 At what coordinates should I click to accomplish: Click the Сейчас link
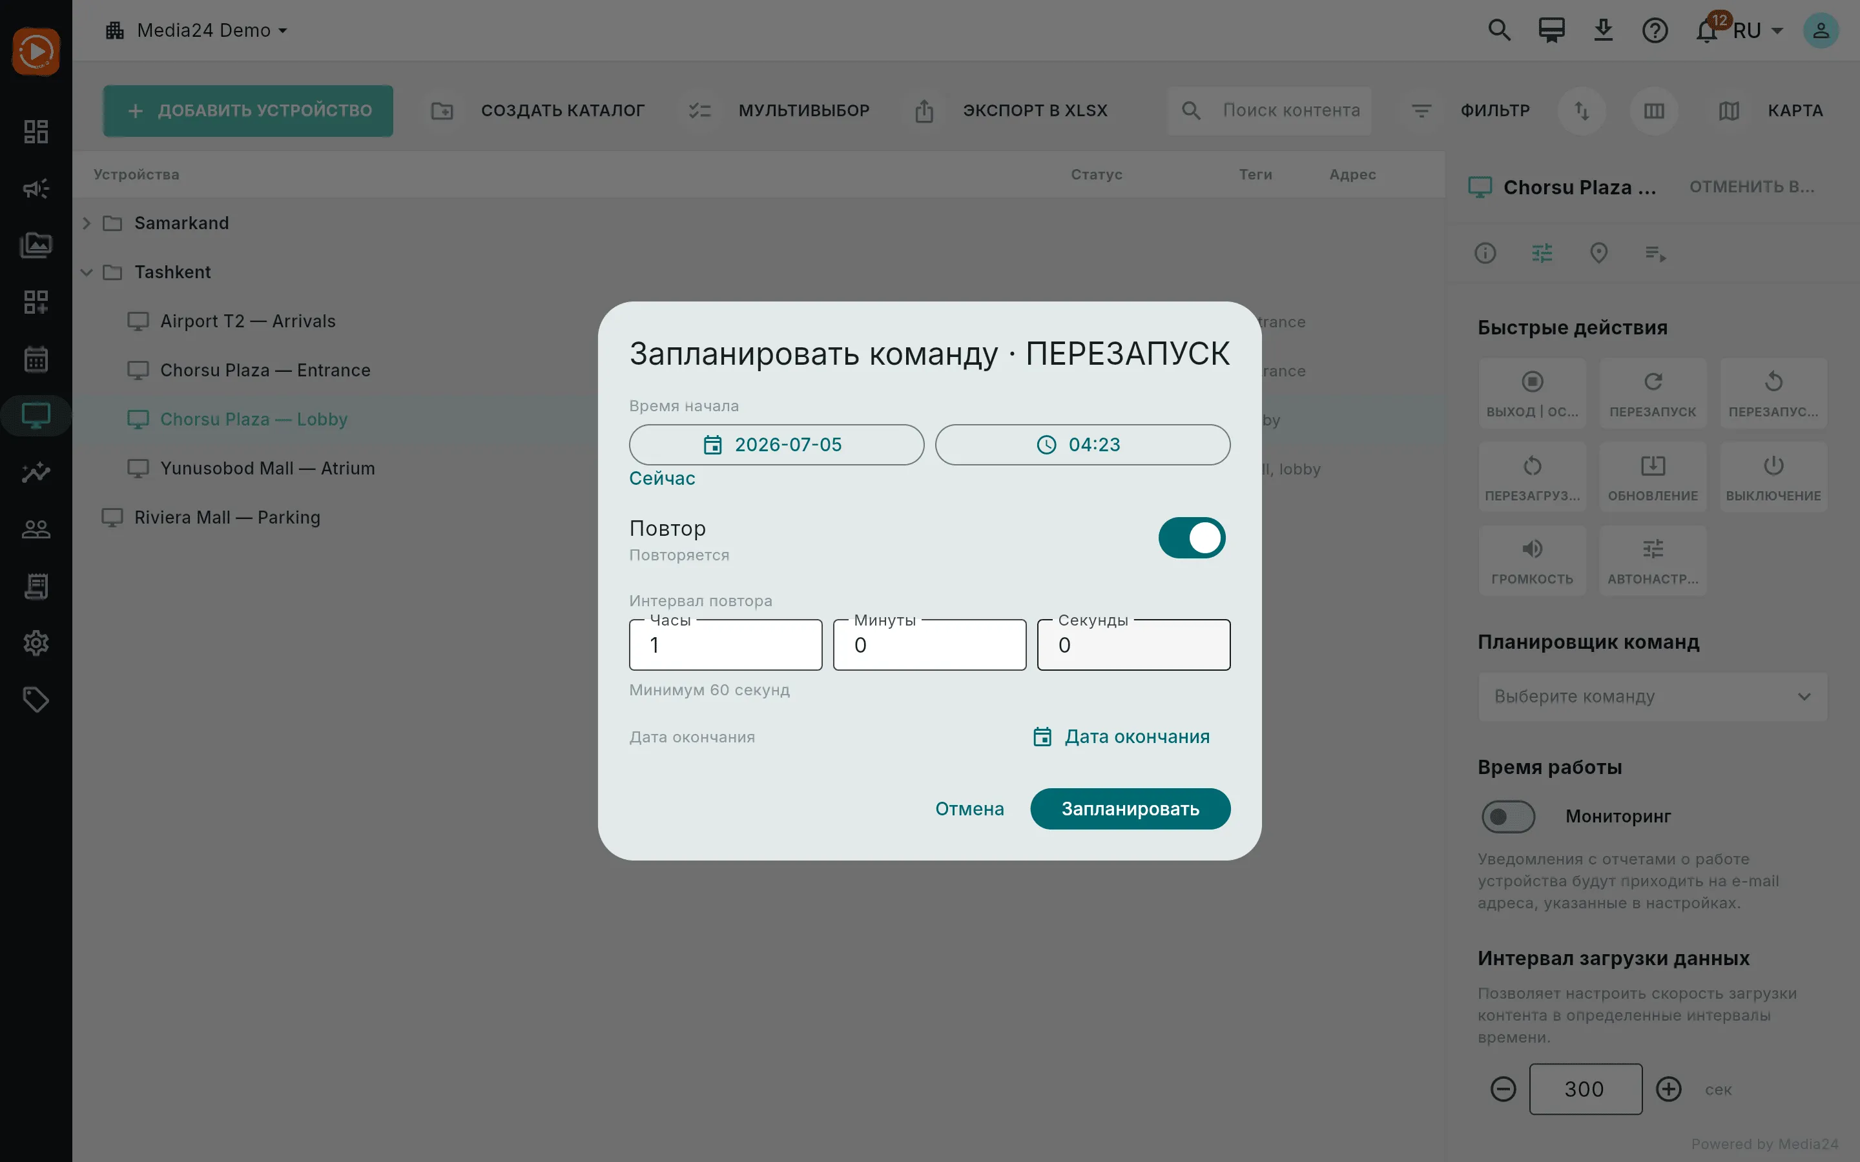tap(662, 478)
